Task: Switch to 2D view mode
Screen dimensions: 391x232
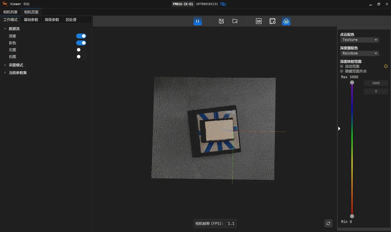Action: [x=259, y=21]
